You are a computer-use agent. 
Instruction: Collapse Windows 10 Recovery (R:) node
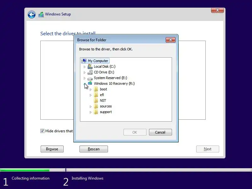[x=85, y=84]
